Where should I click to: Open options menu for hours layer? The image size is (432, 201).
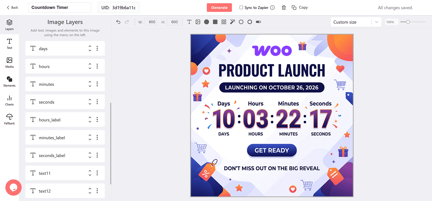tap(97, 66)
